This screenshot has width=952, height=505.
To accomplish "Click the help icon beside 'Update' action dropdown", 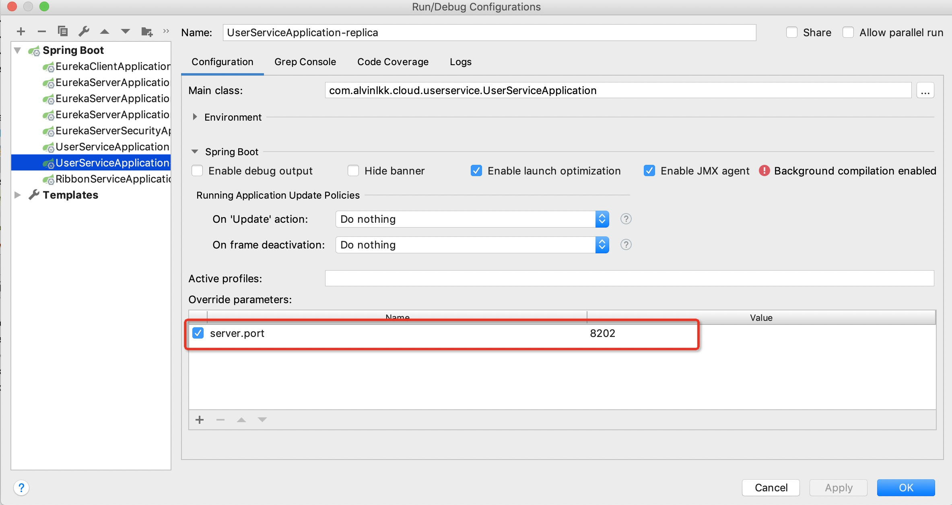I will coord(626,219).
